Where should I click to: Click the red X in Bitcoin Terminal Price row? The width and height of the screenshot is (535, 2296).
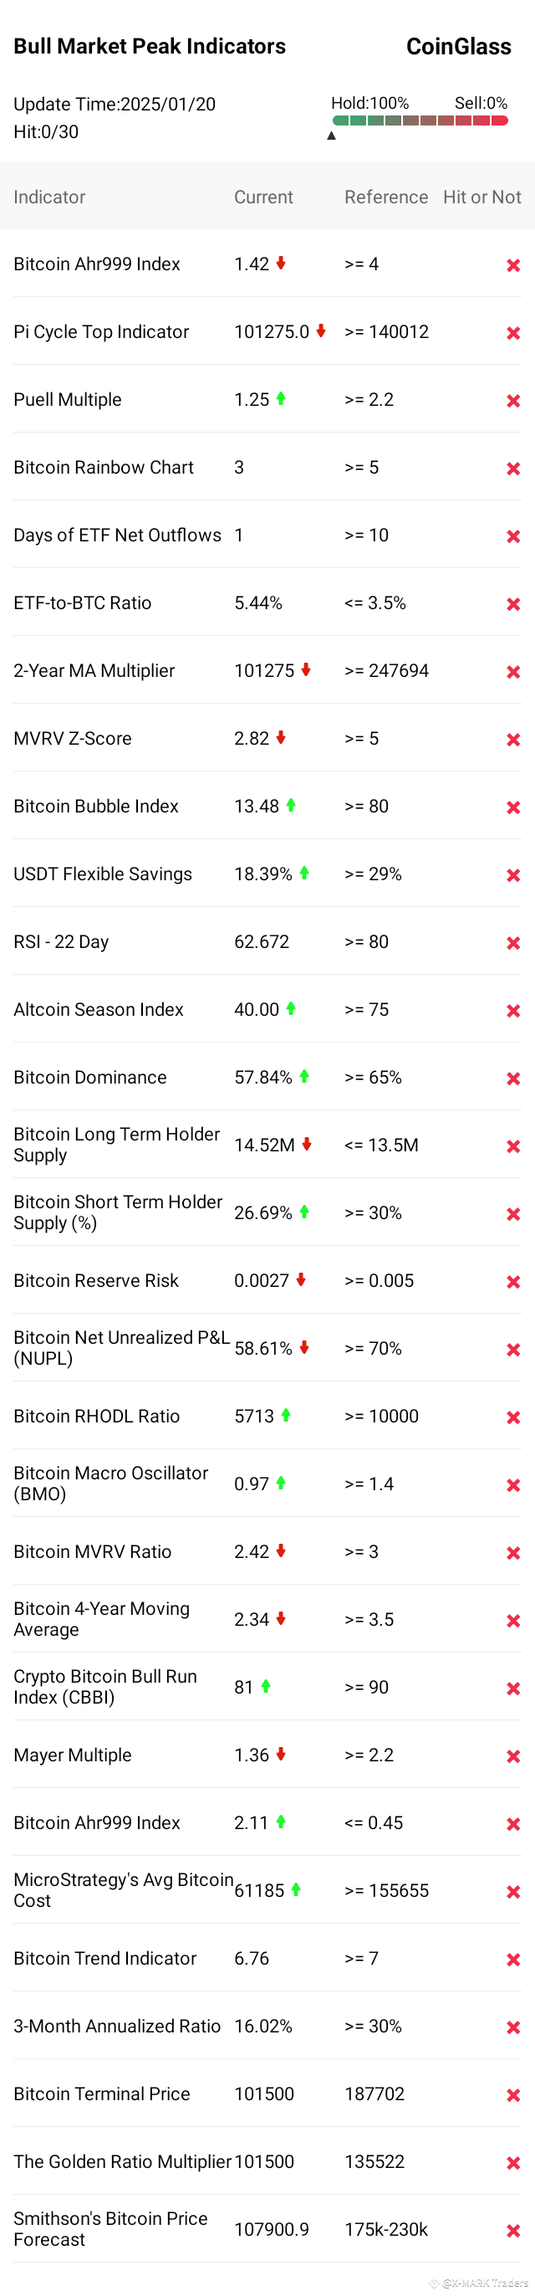tap(512, 2094)
